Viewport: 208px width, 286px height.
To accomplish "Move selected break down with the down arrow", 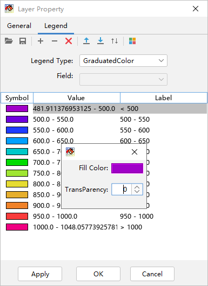I will click(100, 41).
